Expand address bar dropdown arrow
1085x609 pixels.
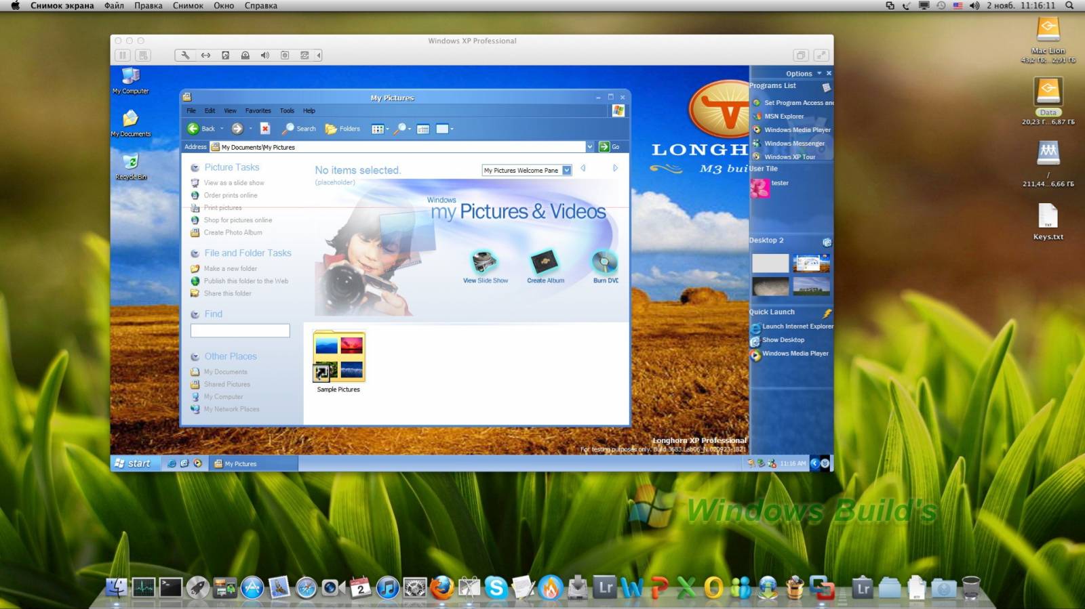pyautogui.click(x=590, y=147)
